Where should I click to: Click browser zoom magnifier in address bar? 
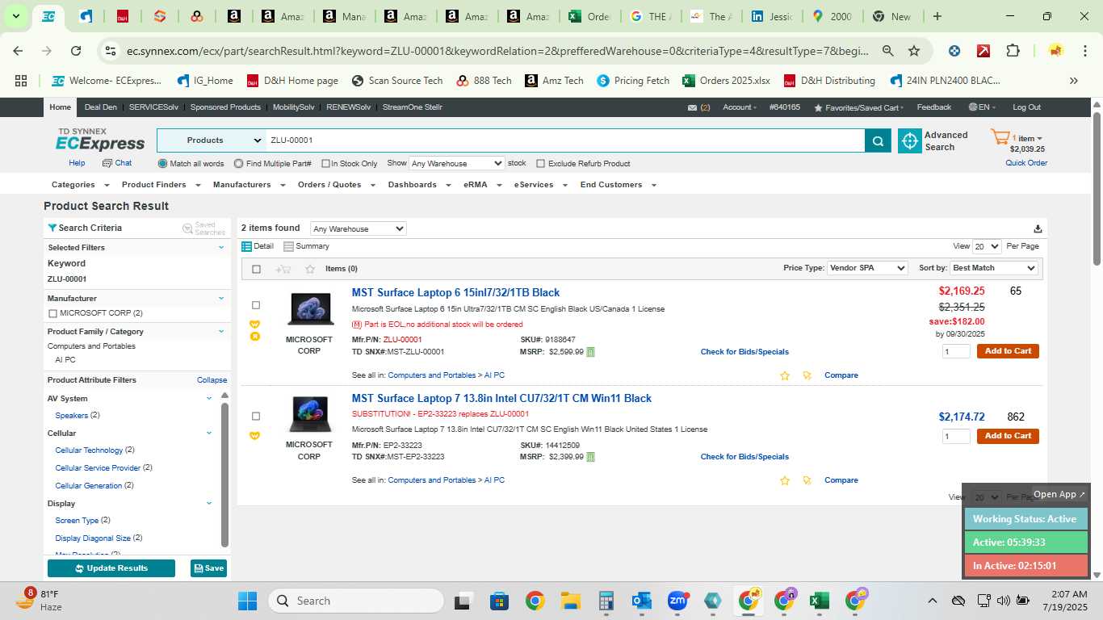click(x=888, y=51)
